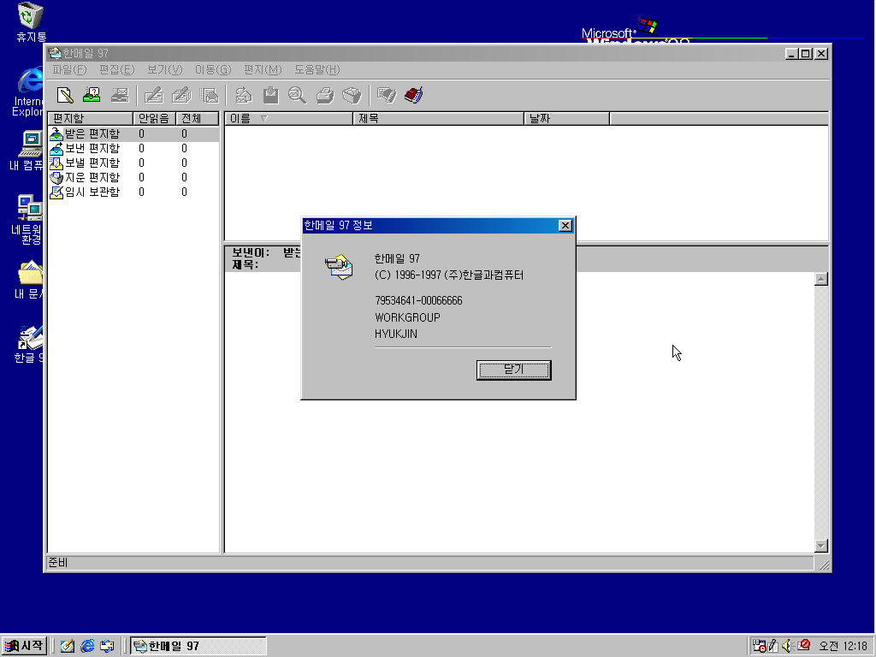
Task: Click the reply to sender toolbar icon
Action: click(x=154, y=96)
